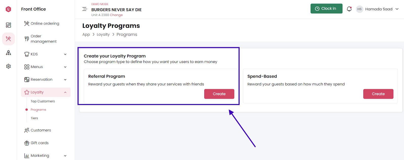Screen dimensions: 404x160
Task: Select the crossed utensils Front Office rail icon
Action: coord(8,39)
